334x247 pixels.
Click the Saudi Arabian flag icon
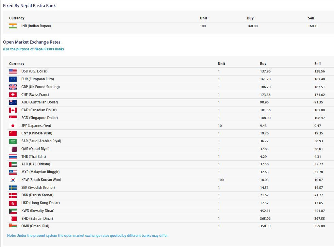tap(13, 141)
